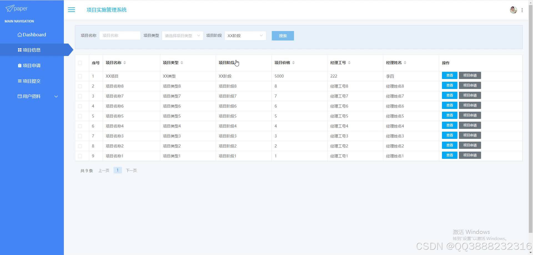533x255 pixels.
Task: Go to previous page 上一页
Action: (104, 170)
